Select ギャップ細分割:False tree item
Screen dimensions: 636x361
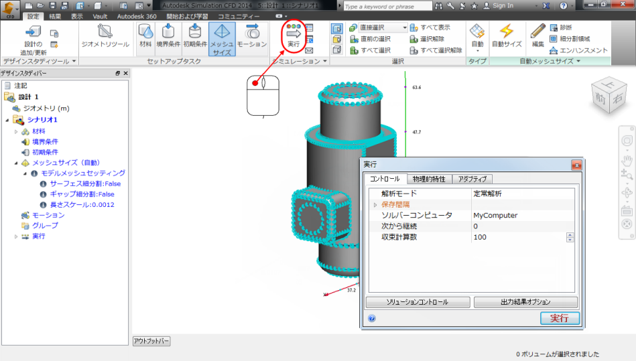click(x=82, y=194)
